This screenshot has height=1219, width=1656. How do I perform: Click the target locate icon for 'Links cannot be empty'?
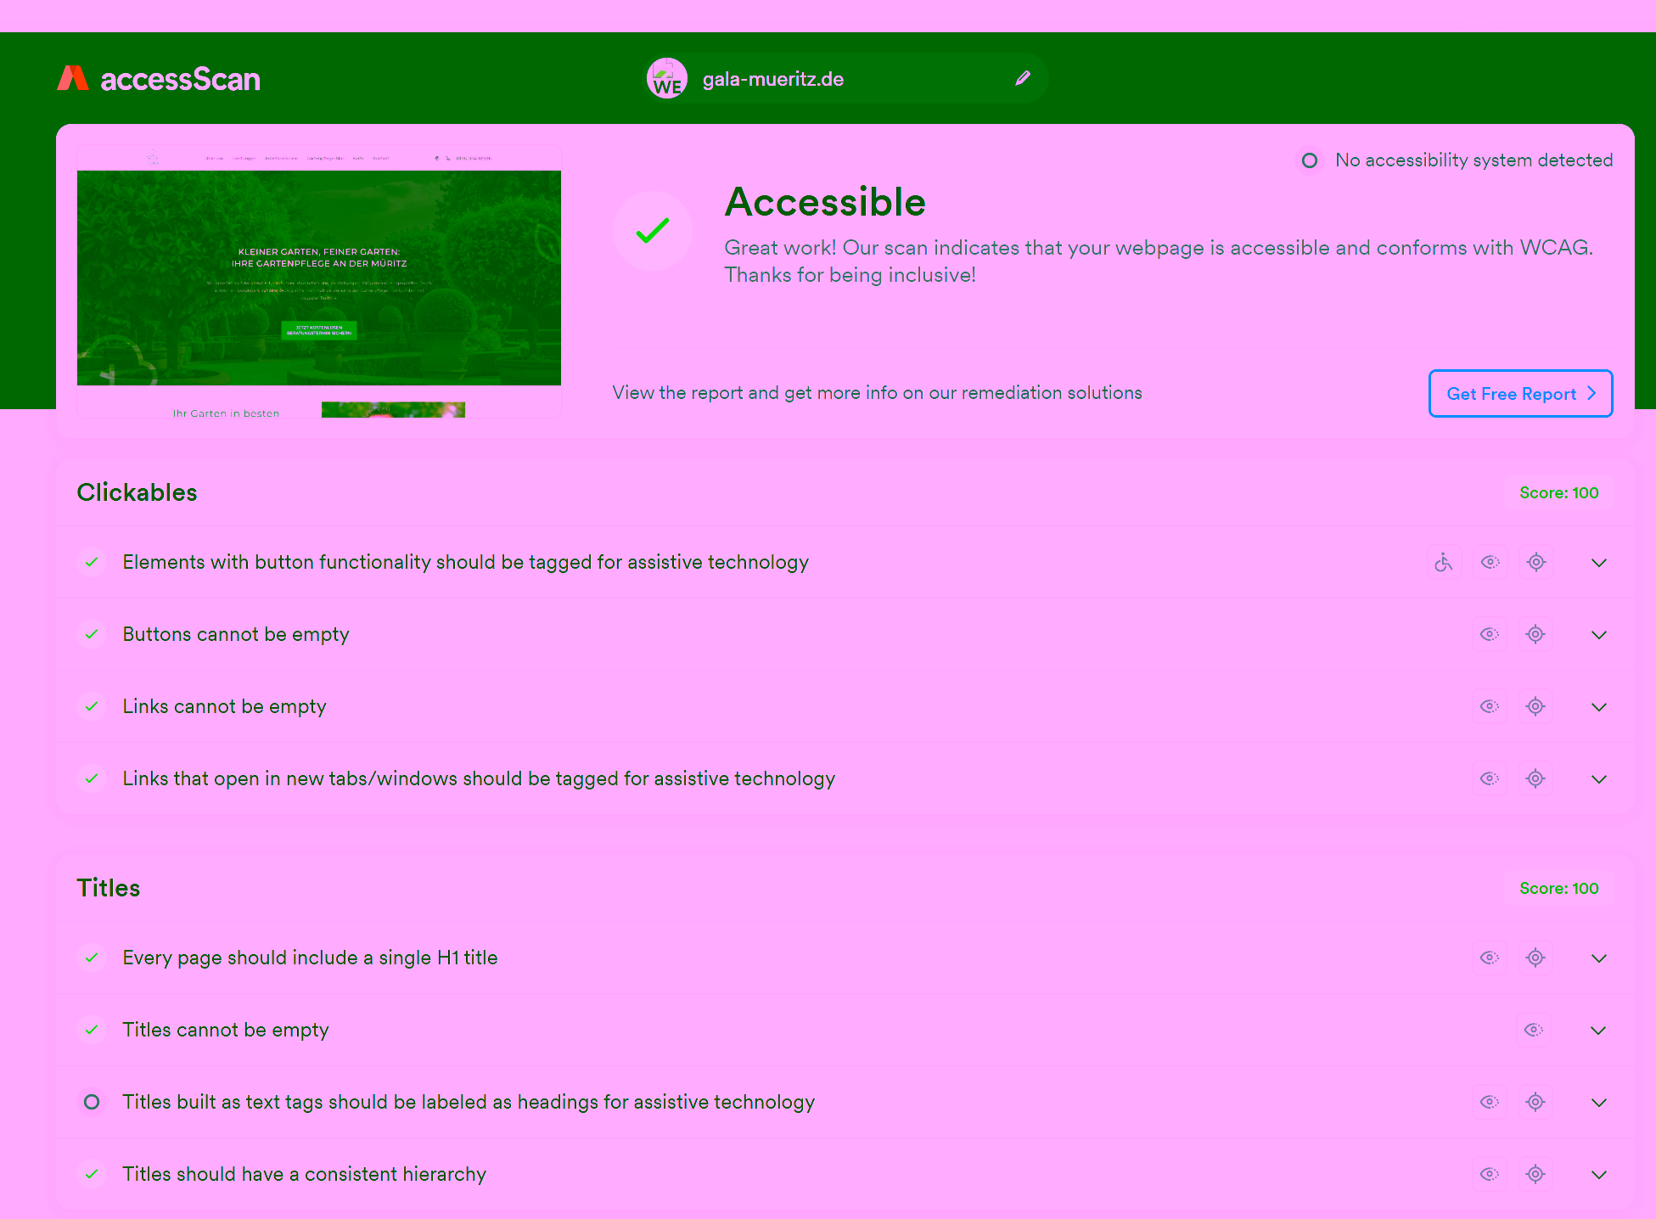coord(1535,705)
